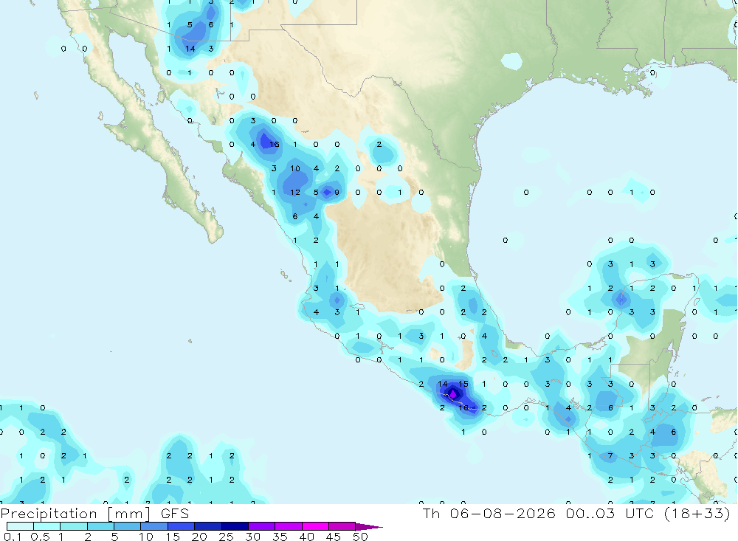Click the "Th 06-08-2026" date text

[489, 513]
